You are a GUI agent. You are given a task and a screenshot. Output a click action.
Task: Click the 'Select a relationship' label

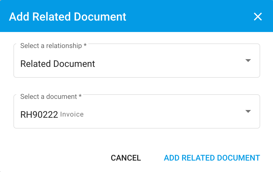pos(51,46)
